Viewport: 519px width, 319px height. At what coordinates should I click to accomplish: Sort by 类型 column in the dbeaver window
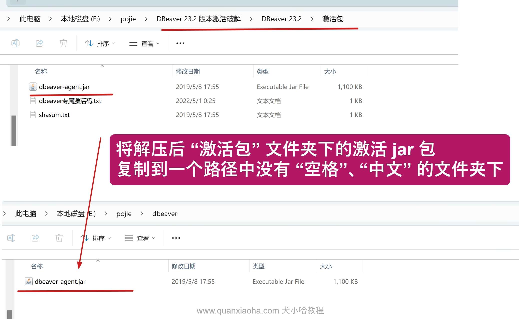[259, 266]
